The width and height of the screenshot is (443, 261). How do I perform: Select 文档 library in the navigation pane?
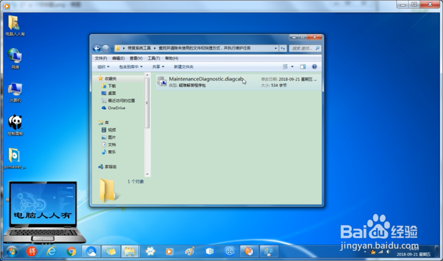[x=112, y=145]
